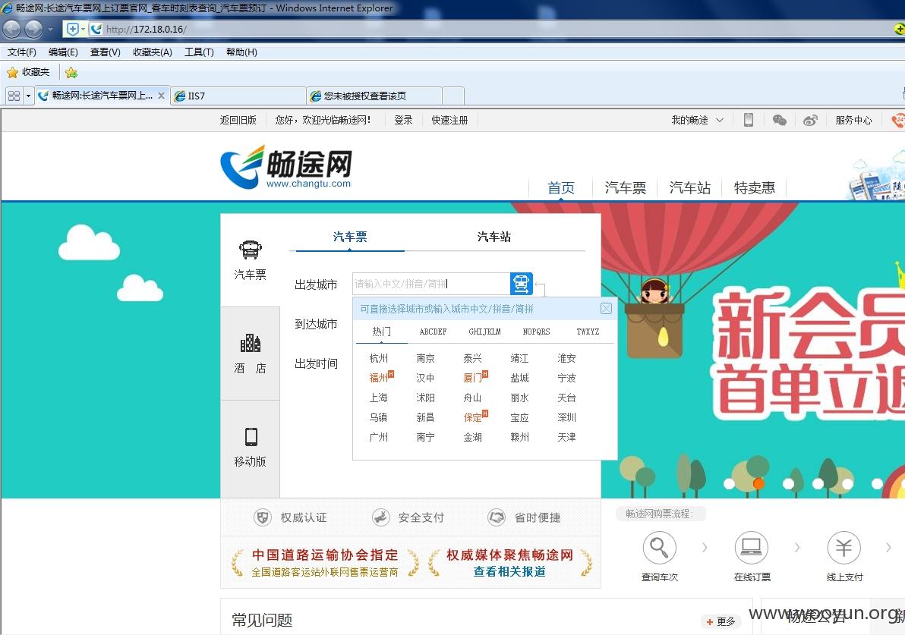Screen dimensions: 905x635
Task: Click the 线上支付 yen icon
Action: pyautogui.click(x=844, y=548)
